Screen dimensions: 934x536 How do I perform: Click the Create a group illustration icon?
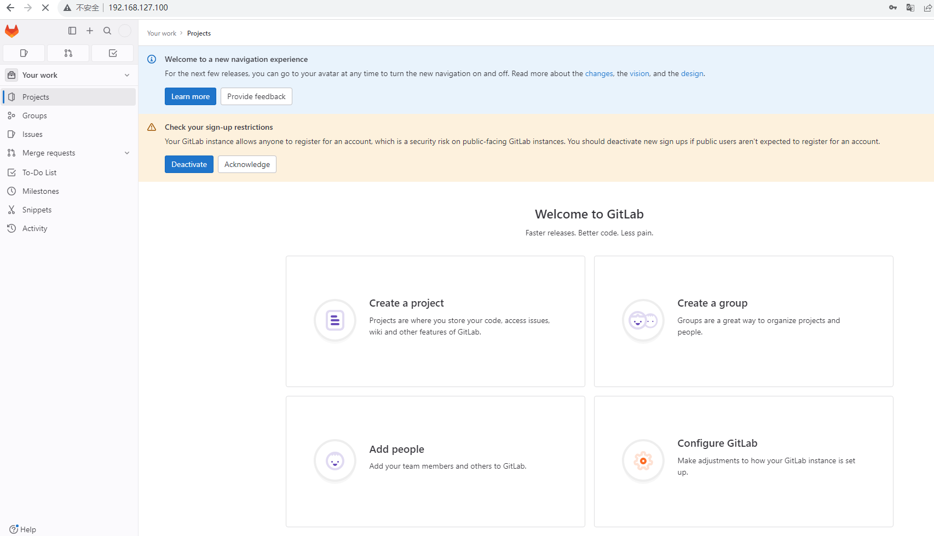pyautogui.click(x=643, y=320)
